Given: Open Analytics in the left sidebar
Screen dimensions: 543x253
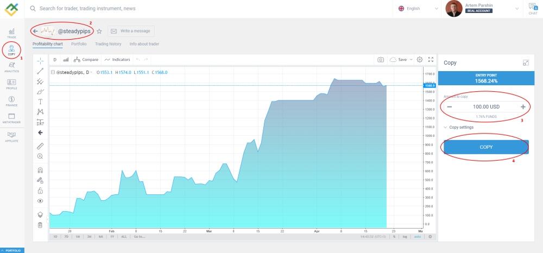Looking at the screenshot, I should pyautogui.click(x=11, y=67).
